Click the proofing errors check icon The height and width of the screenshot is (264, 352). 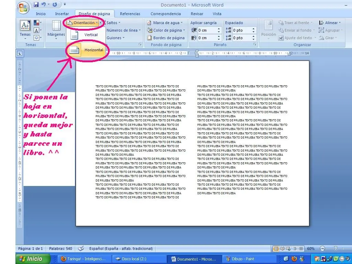[81, 249]
